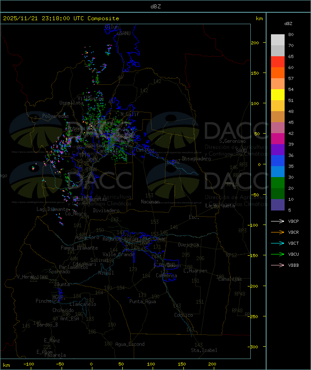Click the Nacunan map label

(150, 202)
